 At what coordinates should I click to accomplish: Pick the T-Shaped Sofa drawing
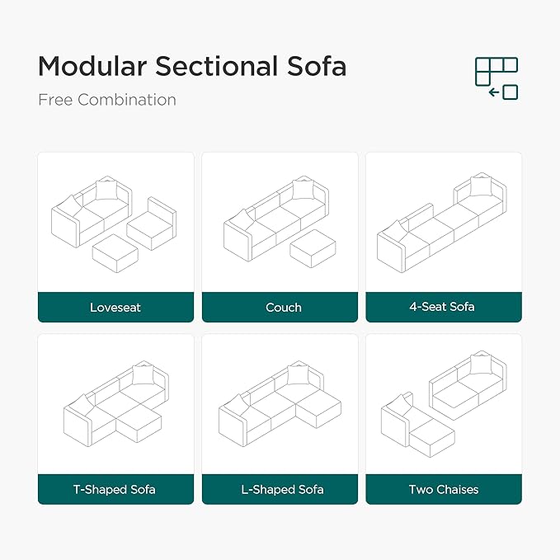pyautogui.click(x=115, y=403)
